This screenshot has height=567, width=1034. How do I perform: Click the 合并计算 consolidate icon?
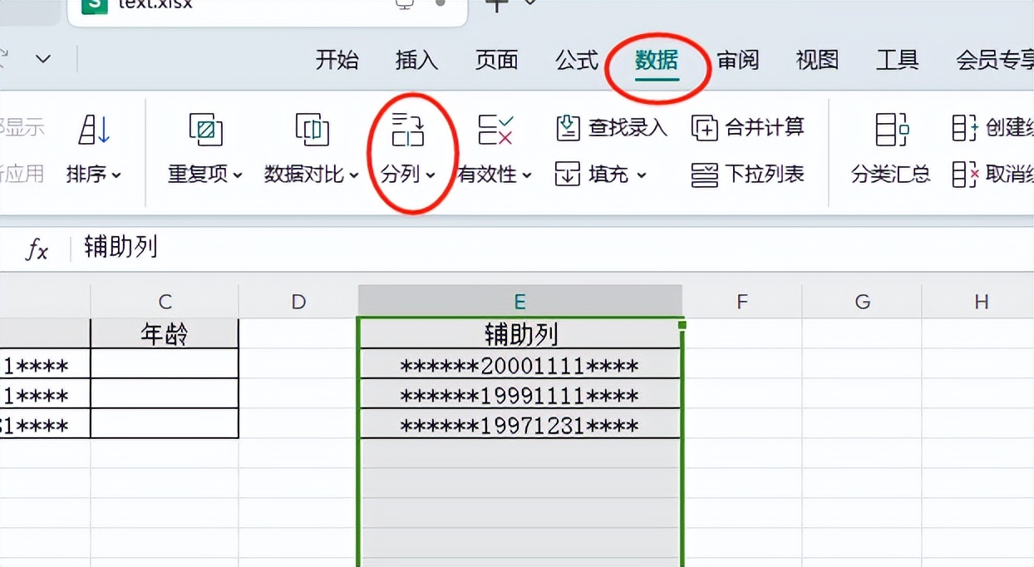[705, 127]
